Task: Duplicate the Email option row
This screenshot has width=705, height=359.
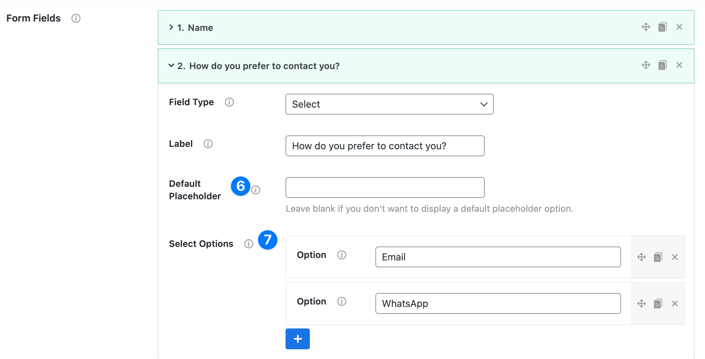Action: coord(658,257)
